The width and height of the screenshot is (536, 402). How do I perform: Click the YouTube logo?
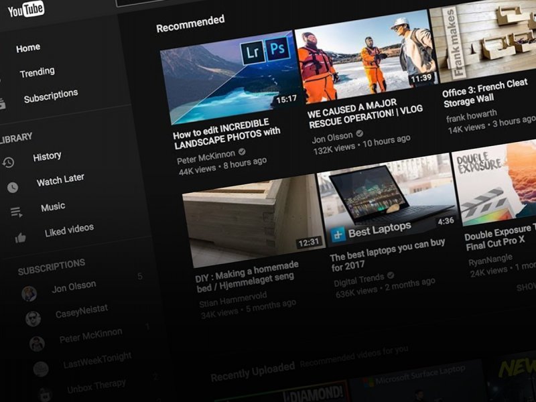pos(26,9)
